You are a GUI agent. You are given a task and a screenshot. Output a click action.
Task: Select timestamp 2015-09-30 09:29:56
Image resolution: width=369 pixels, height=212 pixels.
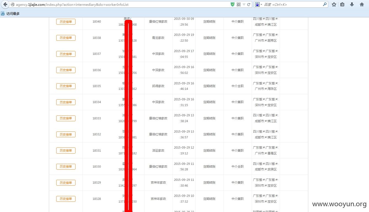[x=184, y=22]
